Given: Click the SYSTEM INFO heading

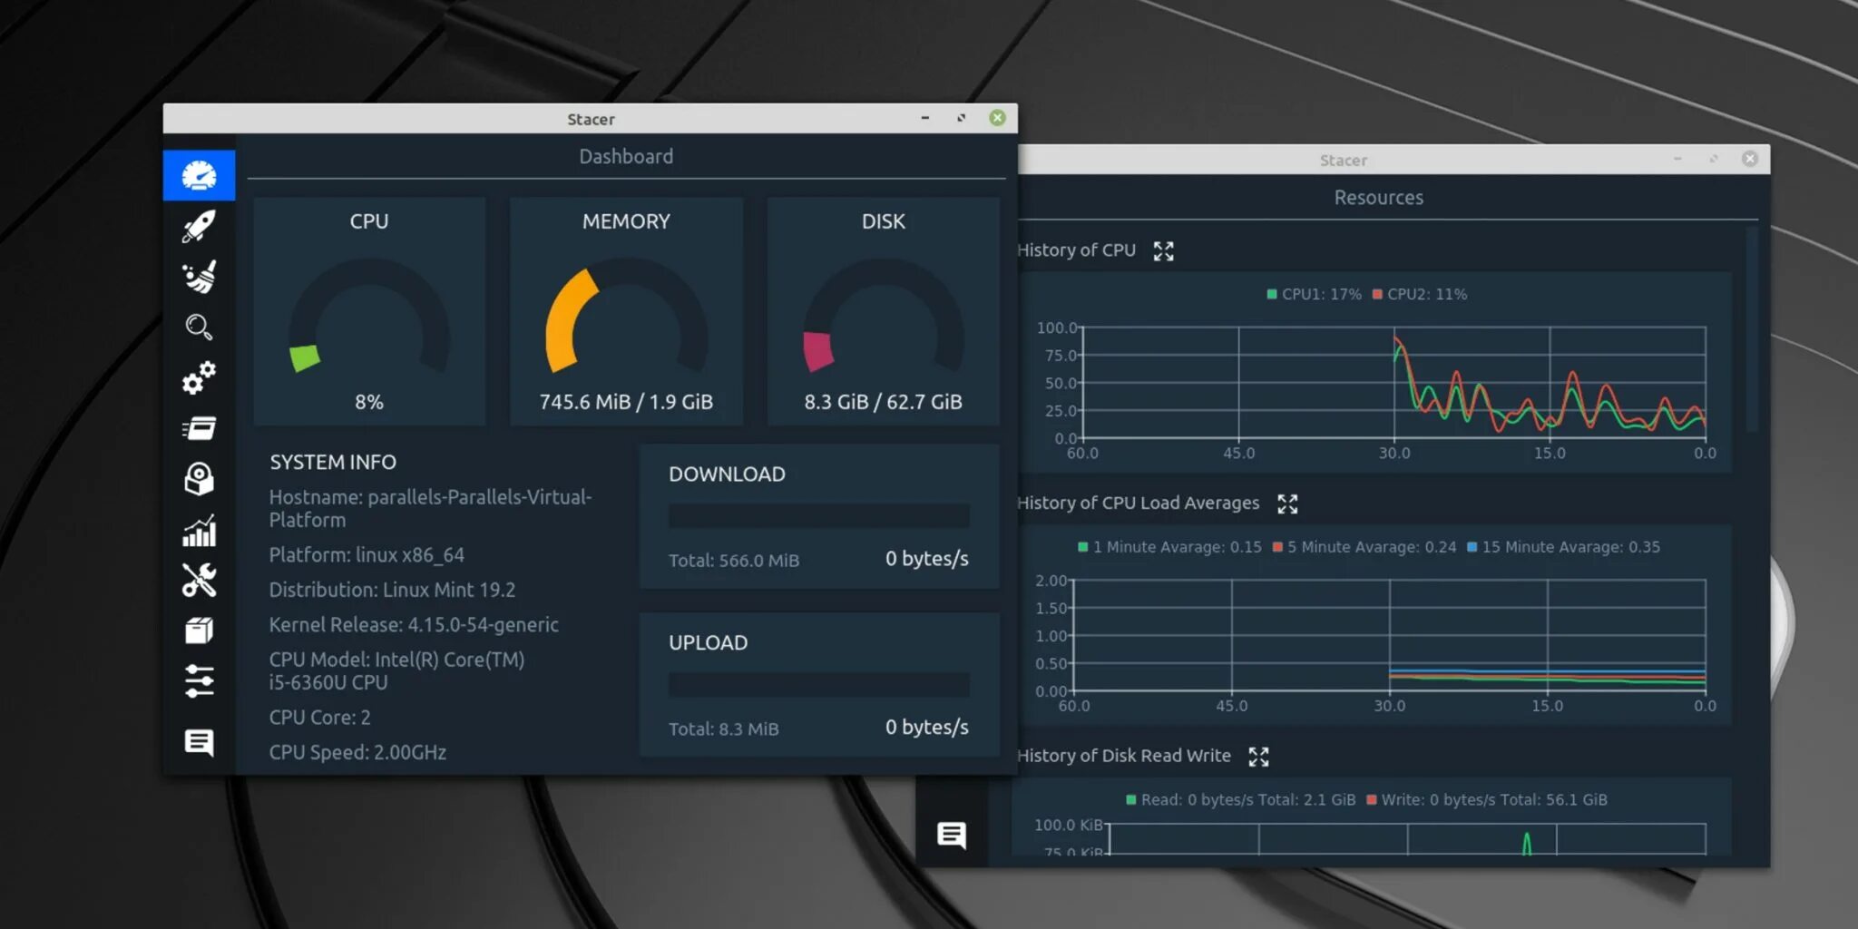Looking at the screenshot, I should point(333,463).
